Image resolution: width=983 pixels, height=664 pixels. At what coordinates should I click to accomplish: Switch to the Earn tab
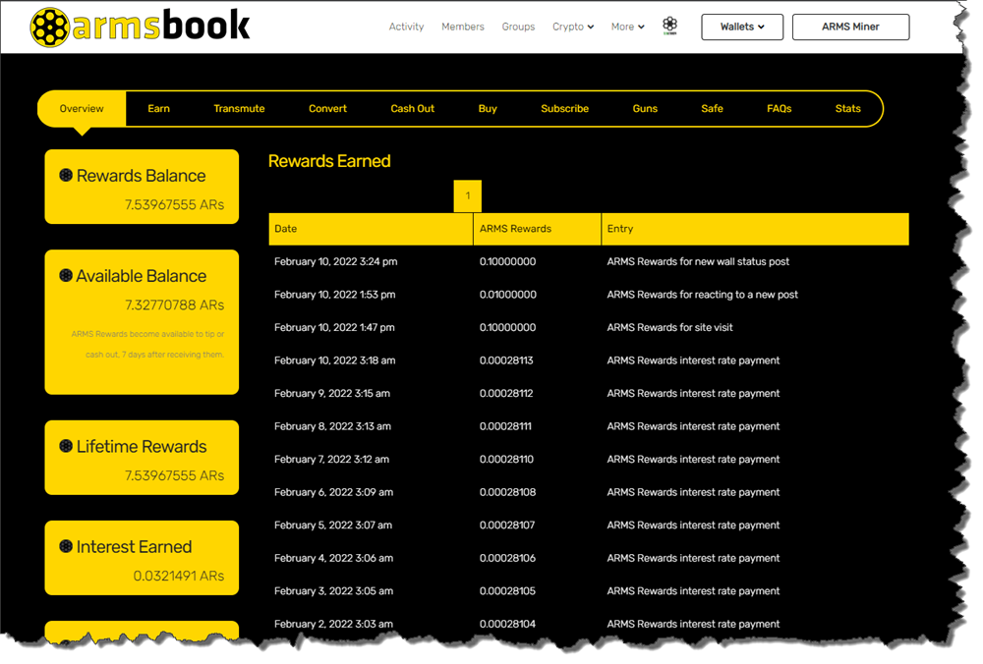158,109
